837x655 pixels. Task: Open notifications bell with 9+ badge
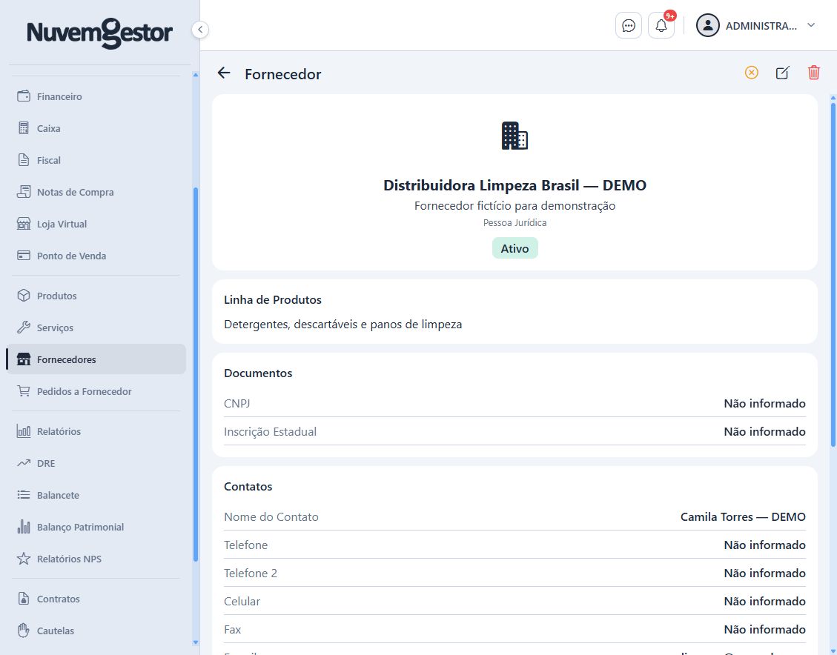pos(661,26)
